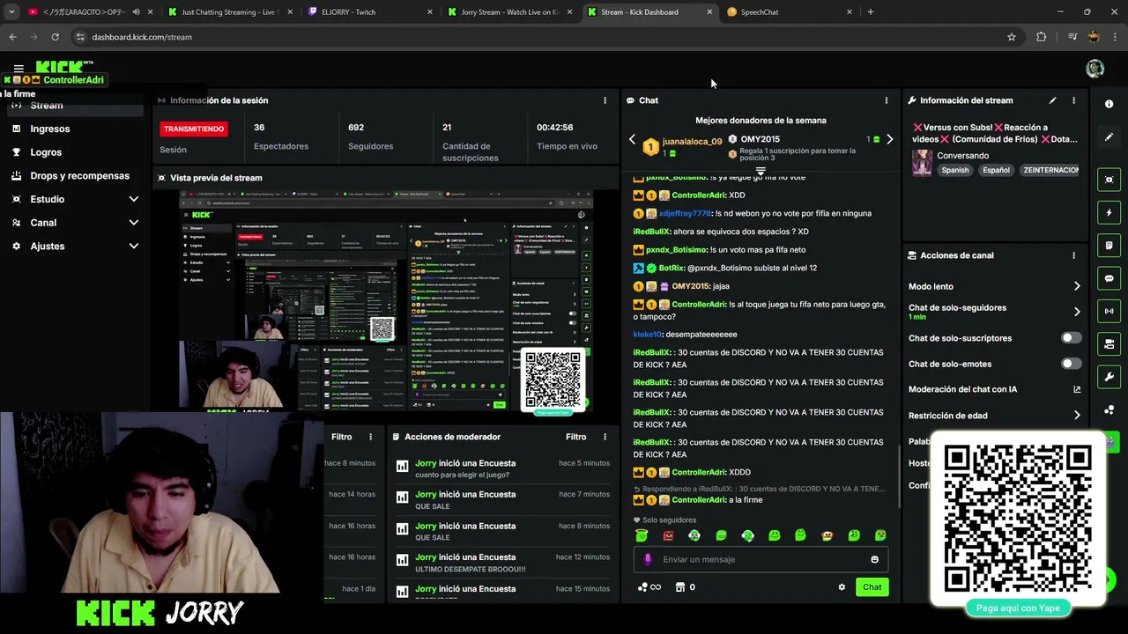Open Información de la sesión three-dot menu

click(605, 100)
